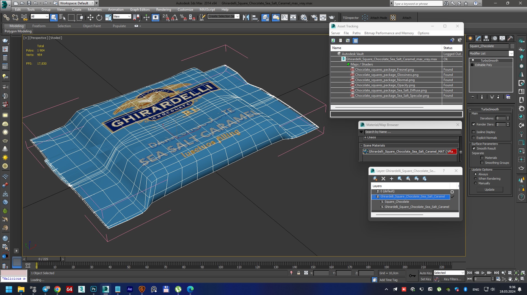Click the Attach Mode button

(378, 18)
